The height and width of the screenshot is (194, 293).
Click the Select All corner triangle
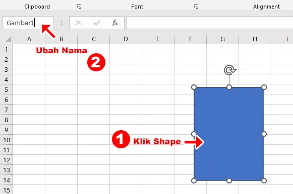click(x=8, y=39)
